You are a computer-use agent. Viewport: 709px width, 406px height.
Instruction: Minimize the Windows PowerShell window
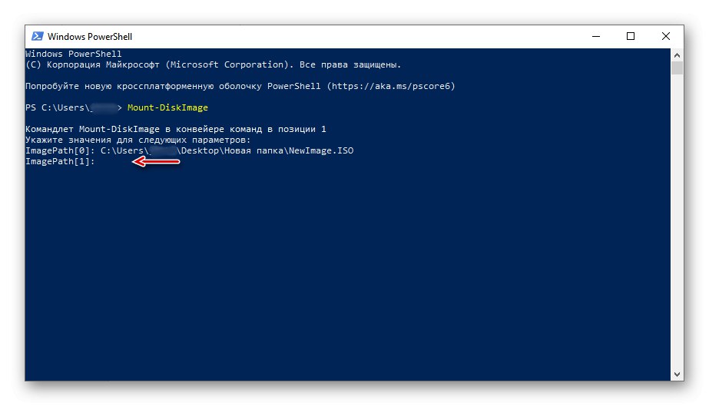(x=596, y=36)
